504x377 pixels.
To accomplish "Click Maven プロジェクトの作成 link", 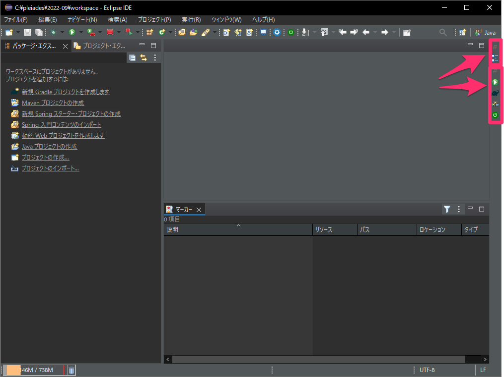I will 53,103.
